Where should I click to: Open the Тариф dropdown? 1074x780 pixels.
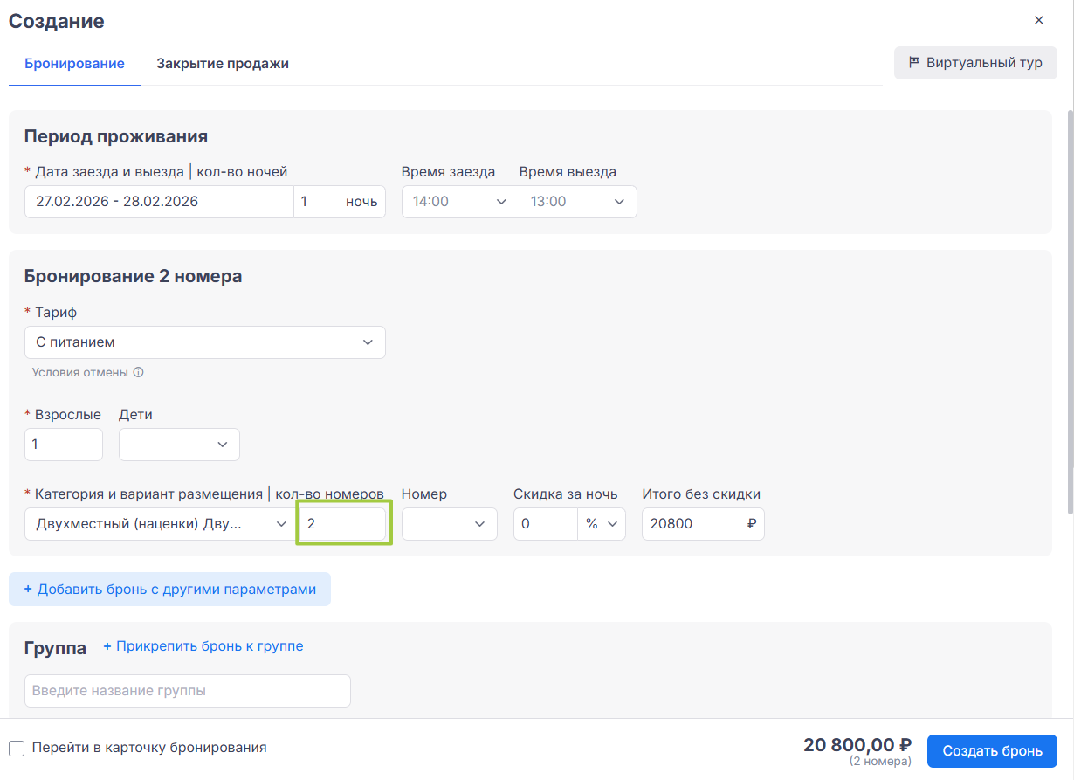204,342
